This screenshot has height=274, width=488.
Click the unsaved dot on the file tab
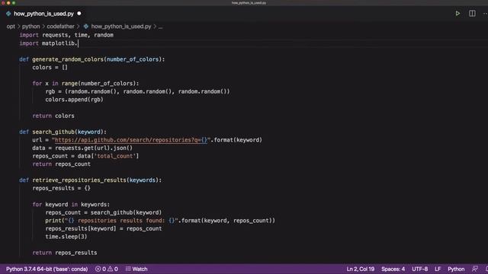click(x=79, y=14)
